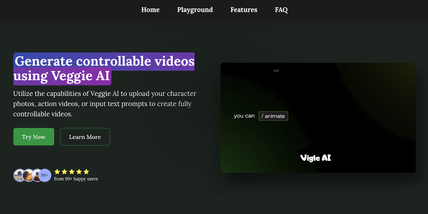Click the third user avatar wearing a hat
The image size is (428, 214).
click(36, 175)
